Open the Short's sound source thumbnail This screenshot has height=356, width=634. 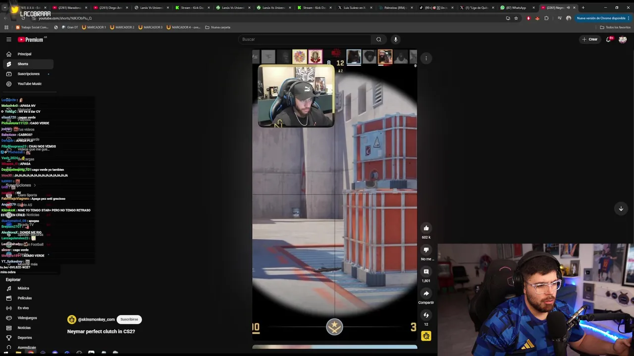click(x=426, y=336)
